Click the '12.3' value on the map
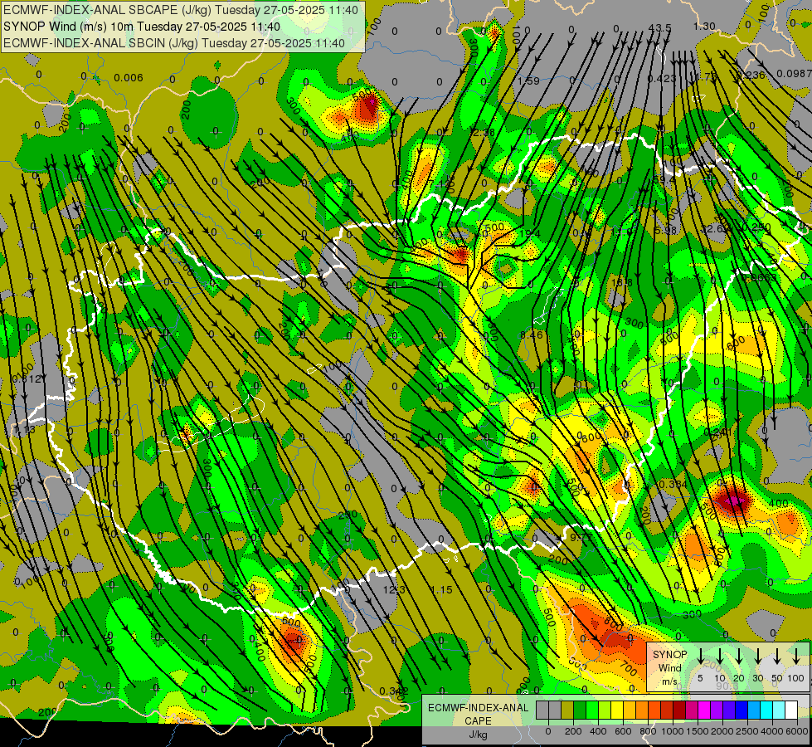The width and height of the screenshot is (812, 747). pyautogui.click(x=394, y=589)
